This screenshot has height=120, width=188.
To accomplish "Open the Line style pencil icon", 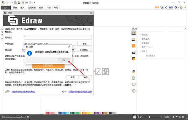I will click(x=134, y=39).
